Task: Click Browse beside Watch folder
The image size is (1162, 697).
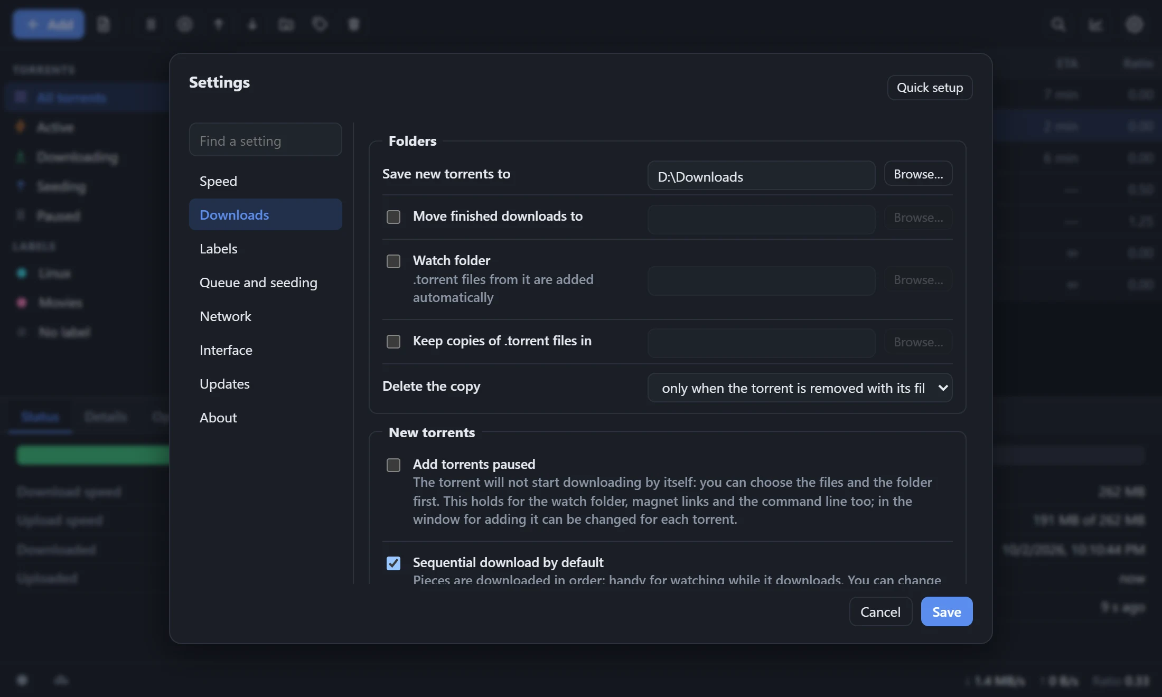Action: [x=918, y=280]
